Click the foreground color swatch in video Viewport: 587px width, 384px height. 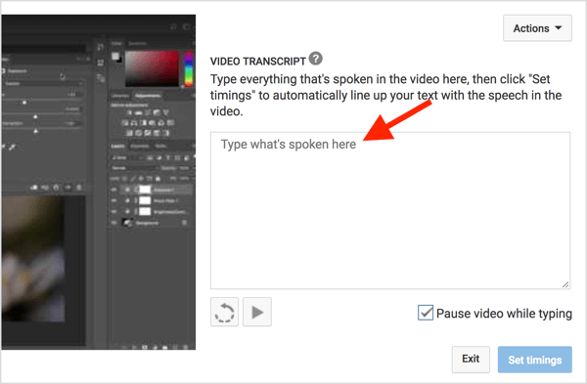pos(115,57)
